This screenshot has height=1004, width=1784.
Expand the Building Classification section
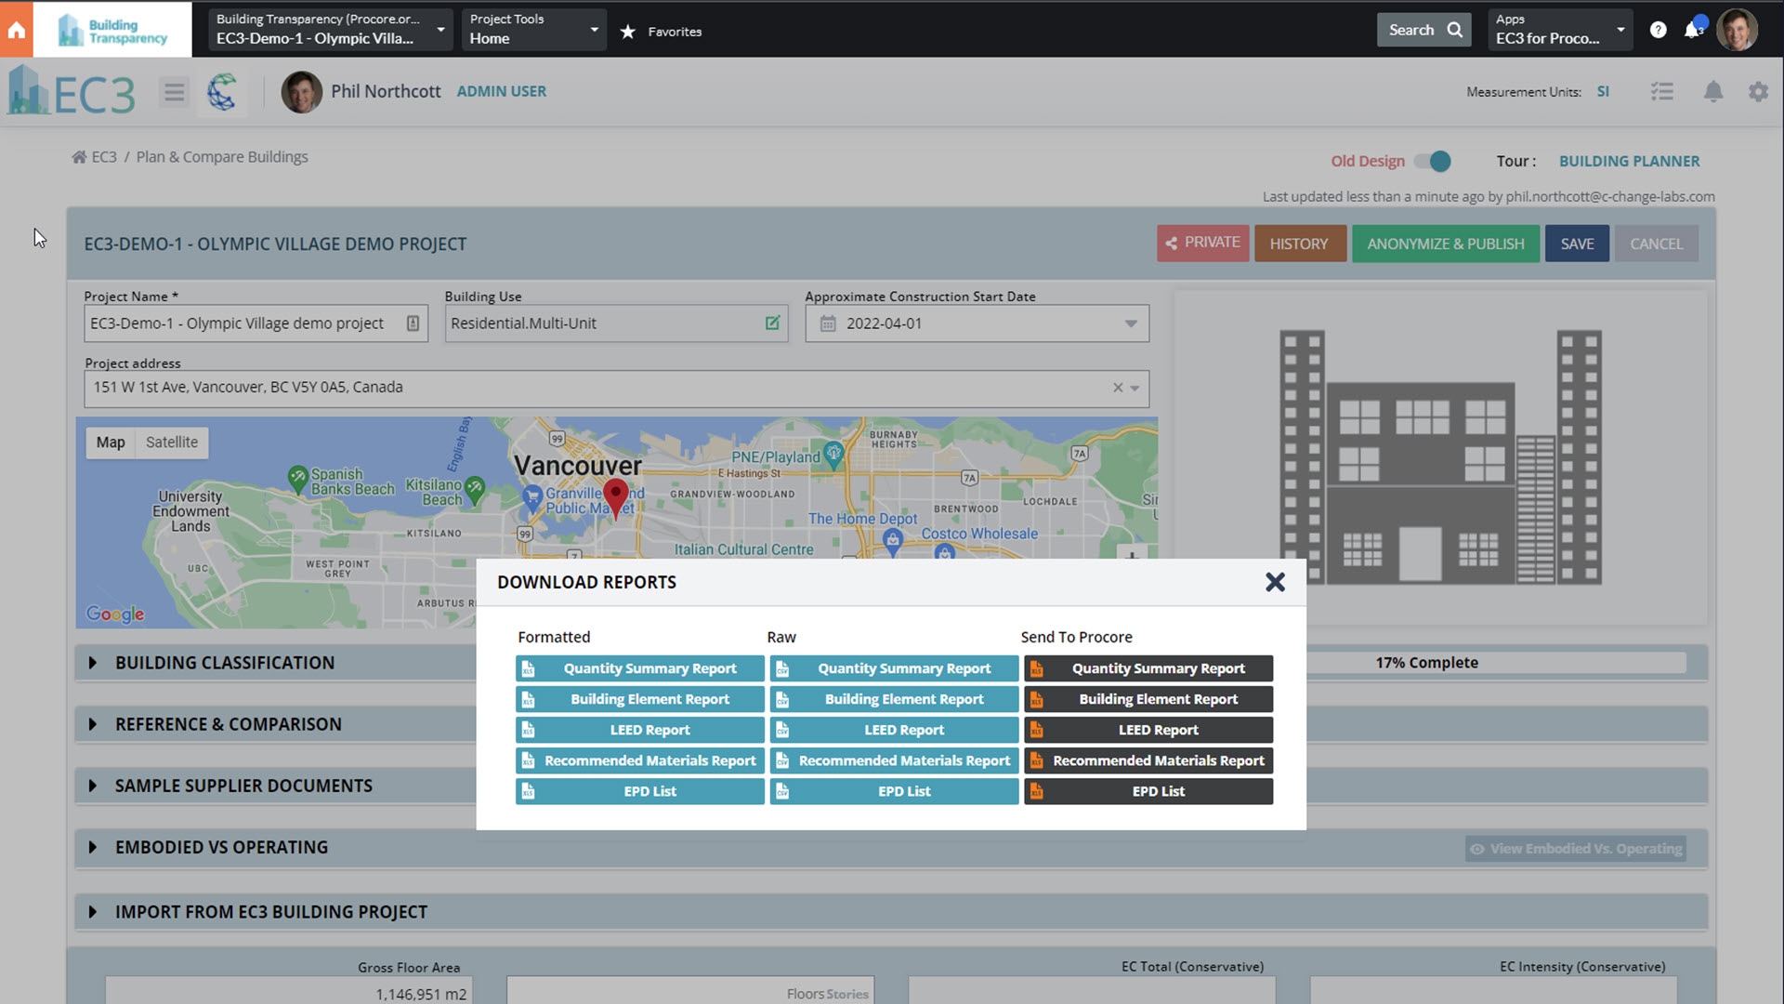tap(93, 663)
